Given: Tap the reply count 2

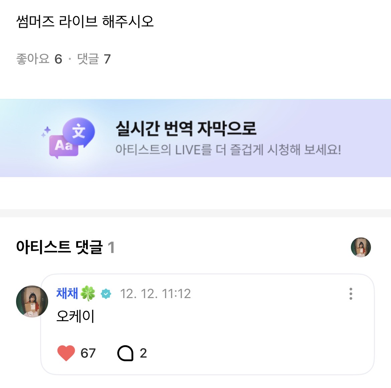Looking at the screenshot, I should coord(143,353).
